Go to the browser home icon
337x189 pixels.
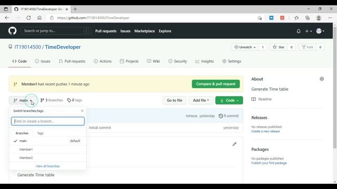(x=39, y=18)
